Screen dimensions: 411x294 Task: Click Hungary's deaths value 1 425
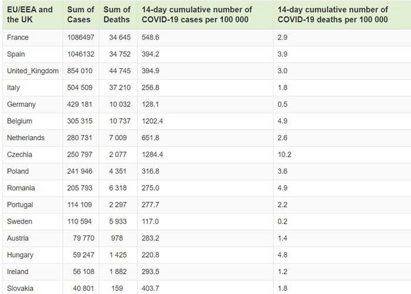pos(119,255)
